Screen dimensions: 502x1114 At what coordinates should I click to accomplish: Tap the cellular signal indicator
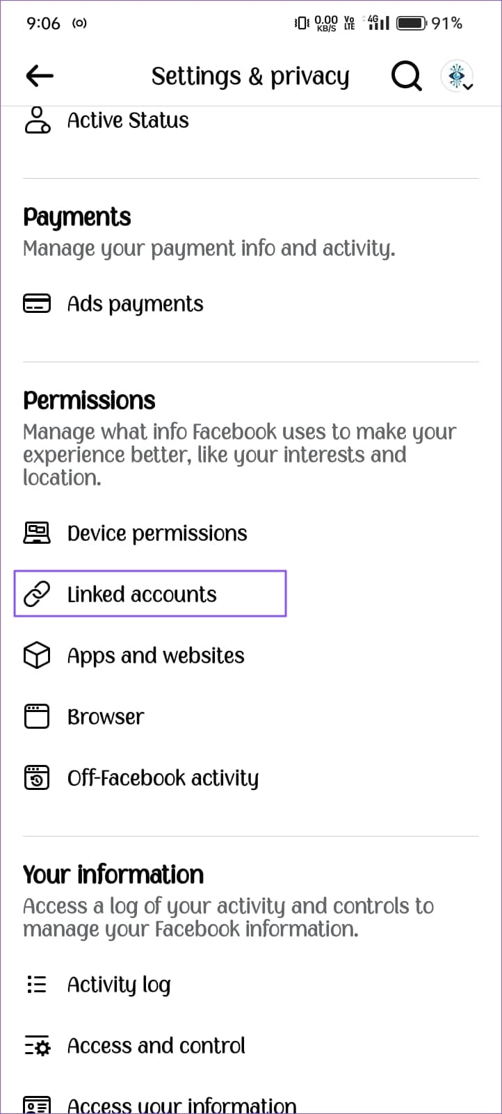click(378, 22)
